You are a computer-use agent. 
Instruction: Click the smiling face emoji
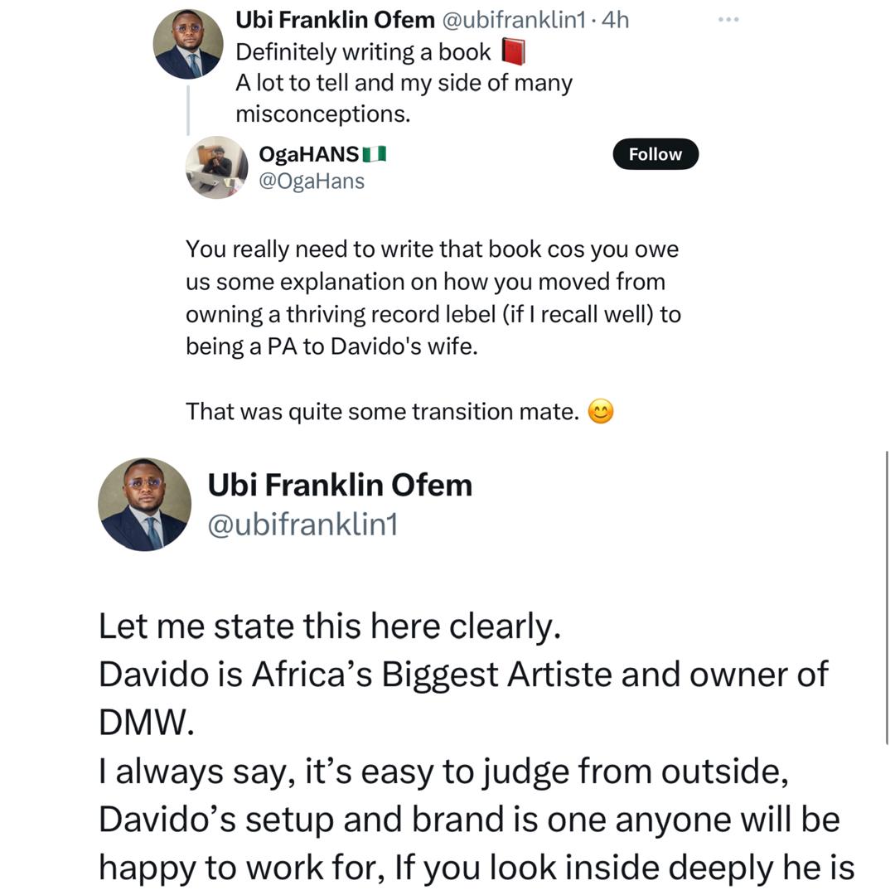point(600,411)
